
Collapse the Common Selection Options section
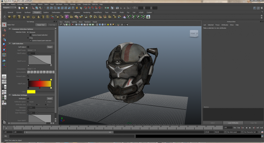(10, 29)
